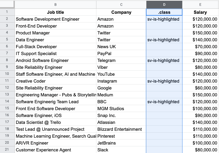Click the 'Company' header cell

pyautogui.click(x=121, y=12)
